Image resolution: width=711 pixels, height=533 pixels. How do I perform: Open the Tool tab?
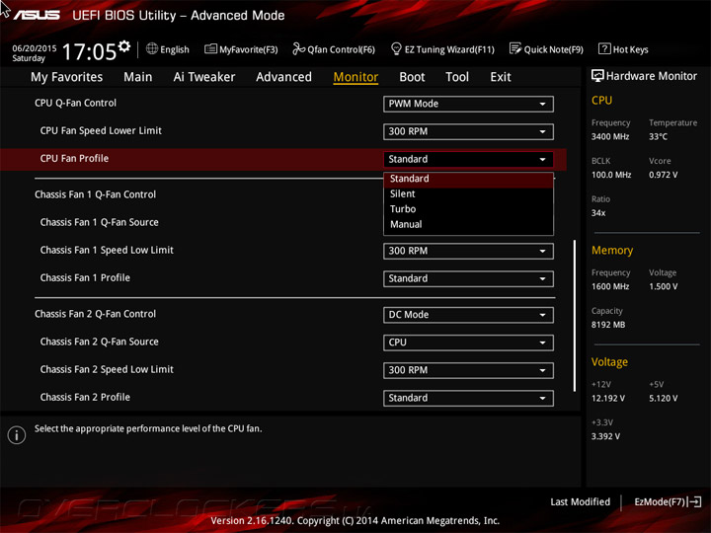tap(457, 77)
